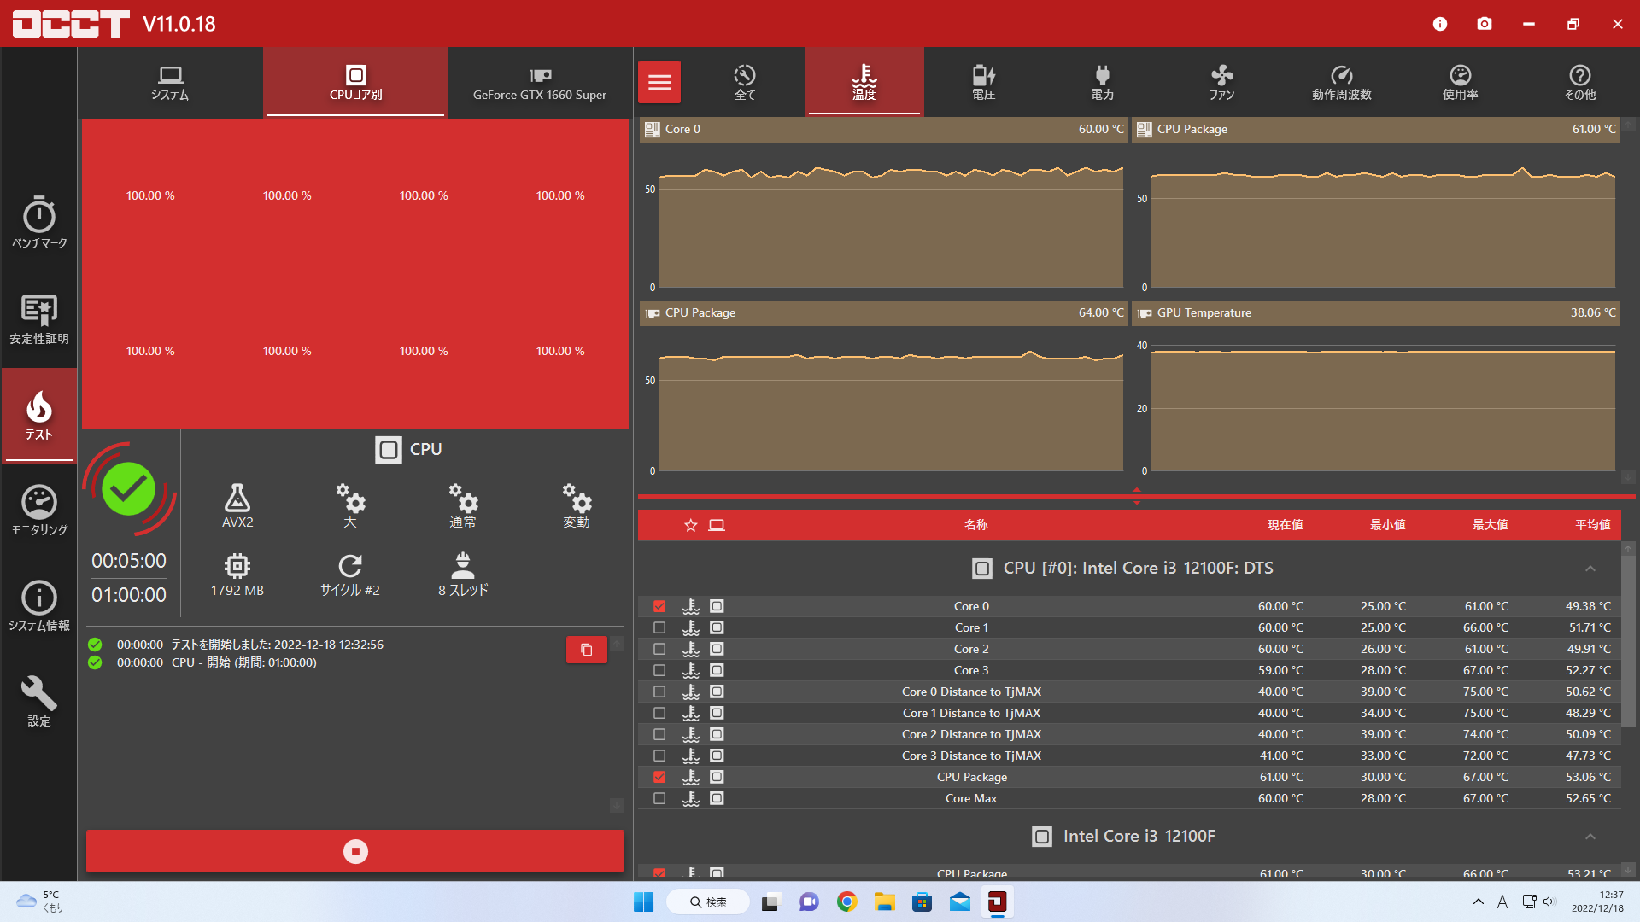Uncheck the Core 0 sensor checkbox
Image resolution: width=1640 pixels, height=922 pixels.
click(x=659, y=606)
